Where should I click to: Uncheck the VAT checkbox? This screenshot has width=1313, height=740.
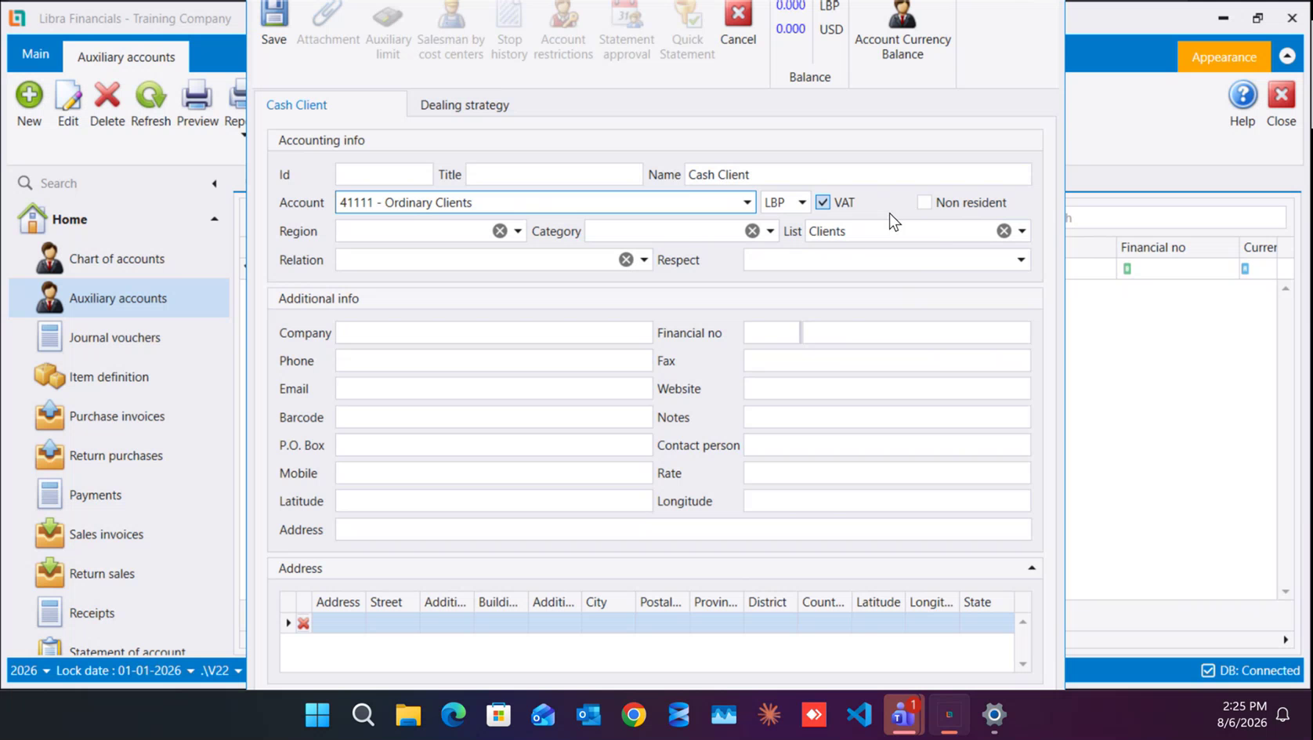(x=823, y=202)
